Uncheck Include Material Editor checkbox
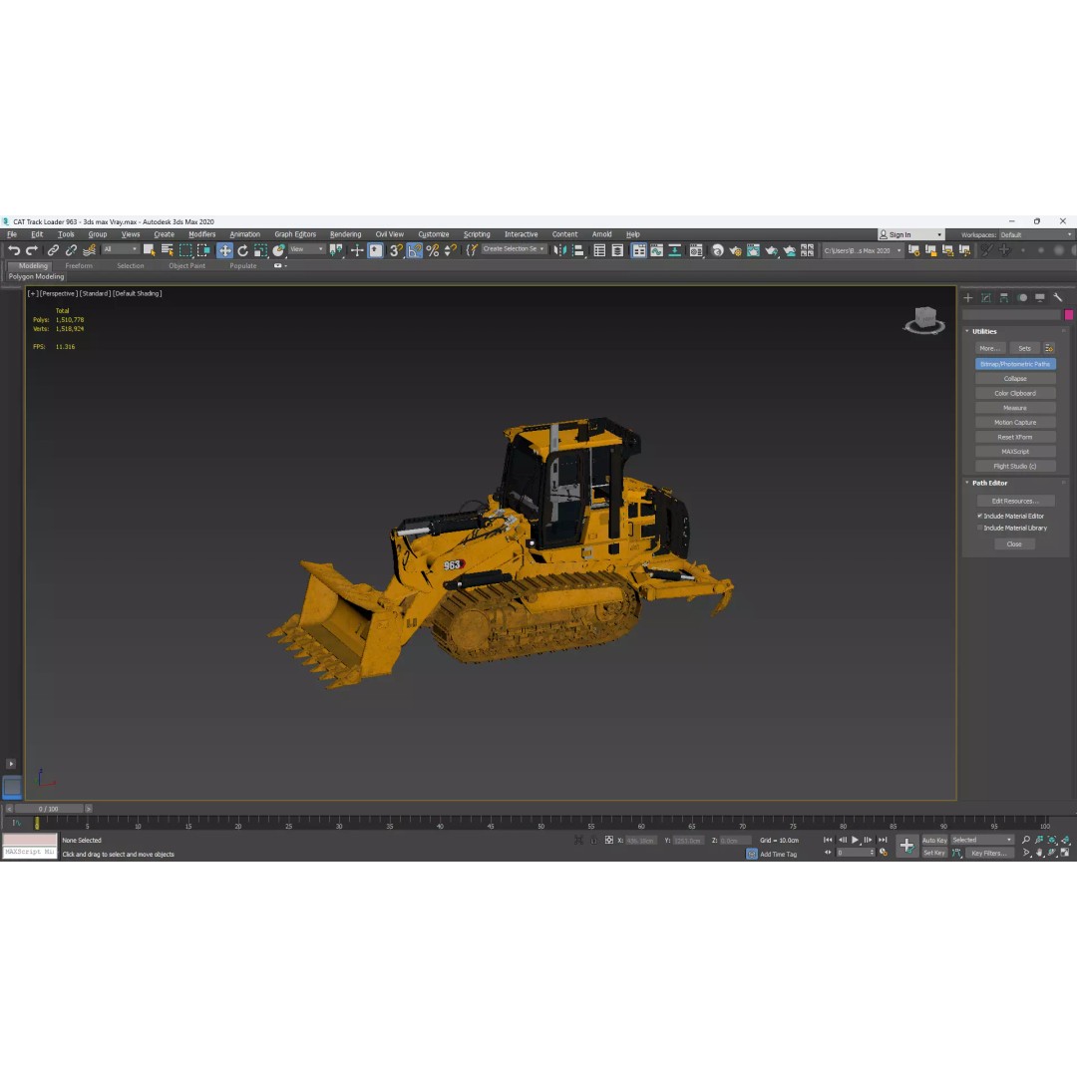 click(979, 516)
